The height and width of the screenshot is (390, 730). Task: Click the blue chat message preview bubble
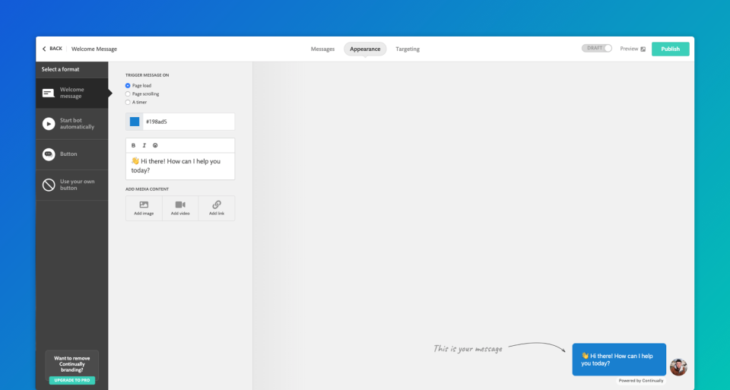tap(619, 360)
